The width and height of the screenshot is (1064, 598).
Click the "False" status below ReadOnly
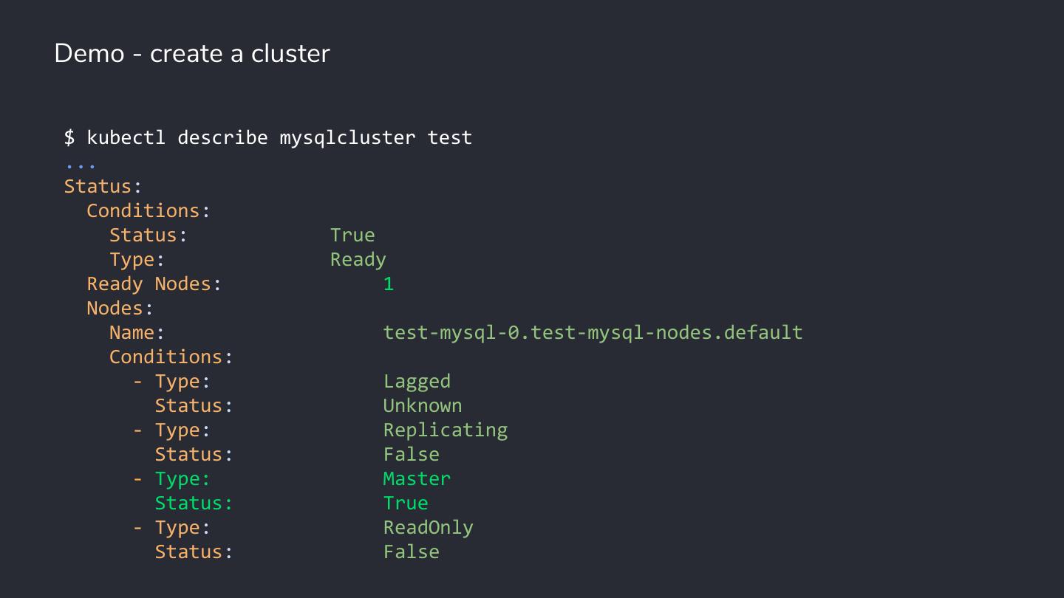411,551
